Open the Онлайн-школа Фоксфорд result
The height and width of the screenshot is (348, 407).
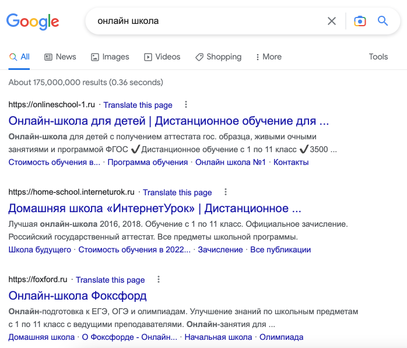[78, 296]
